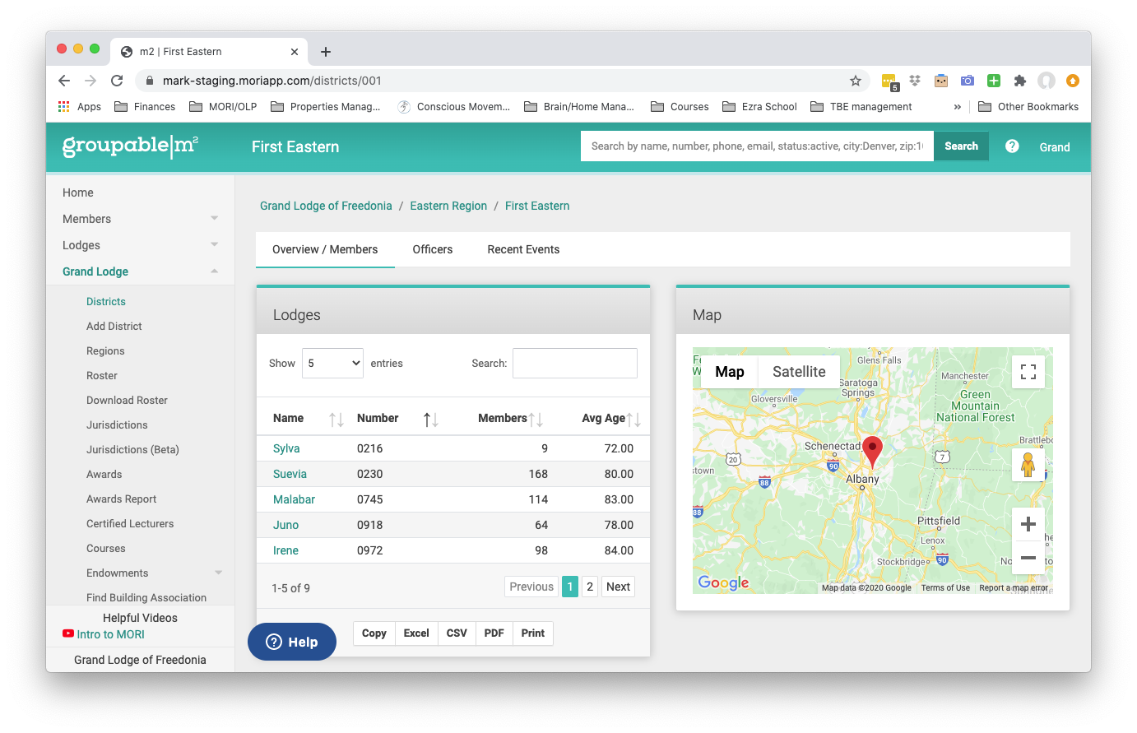This screenshot has width=1137, height=733.
Task: Bookmark this page with the star icon
Action: click(856, 81)
